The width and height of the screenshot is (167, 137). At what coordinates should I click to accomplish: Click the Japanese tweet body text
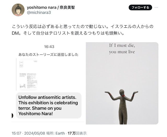click(83, 30)
